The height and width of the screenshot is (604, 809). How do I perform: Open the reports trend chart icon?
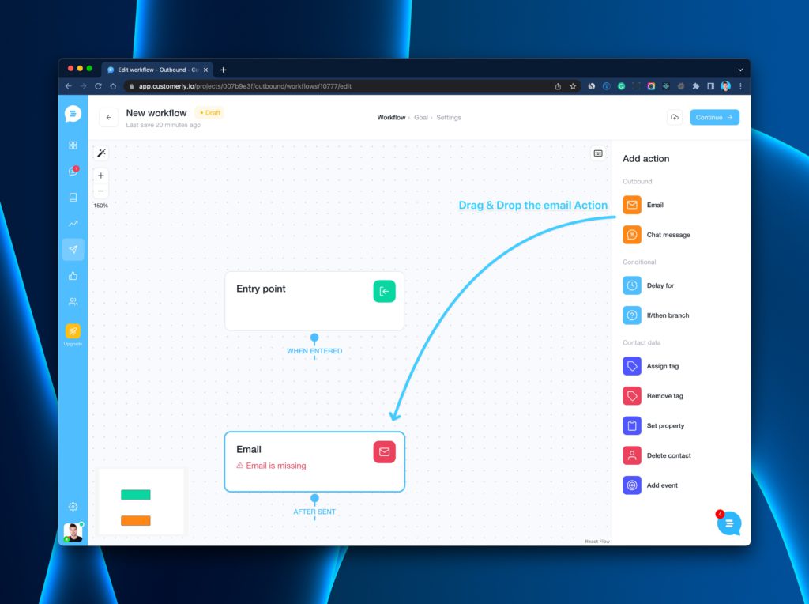(73, 224)
